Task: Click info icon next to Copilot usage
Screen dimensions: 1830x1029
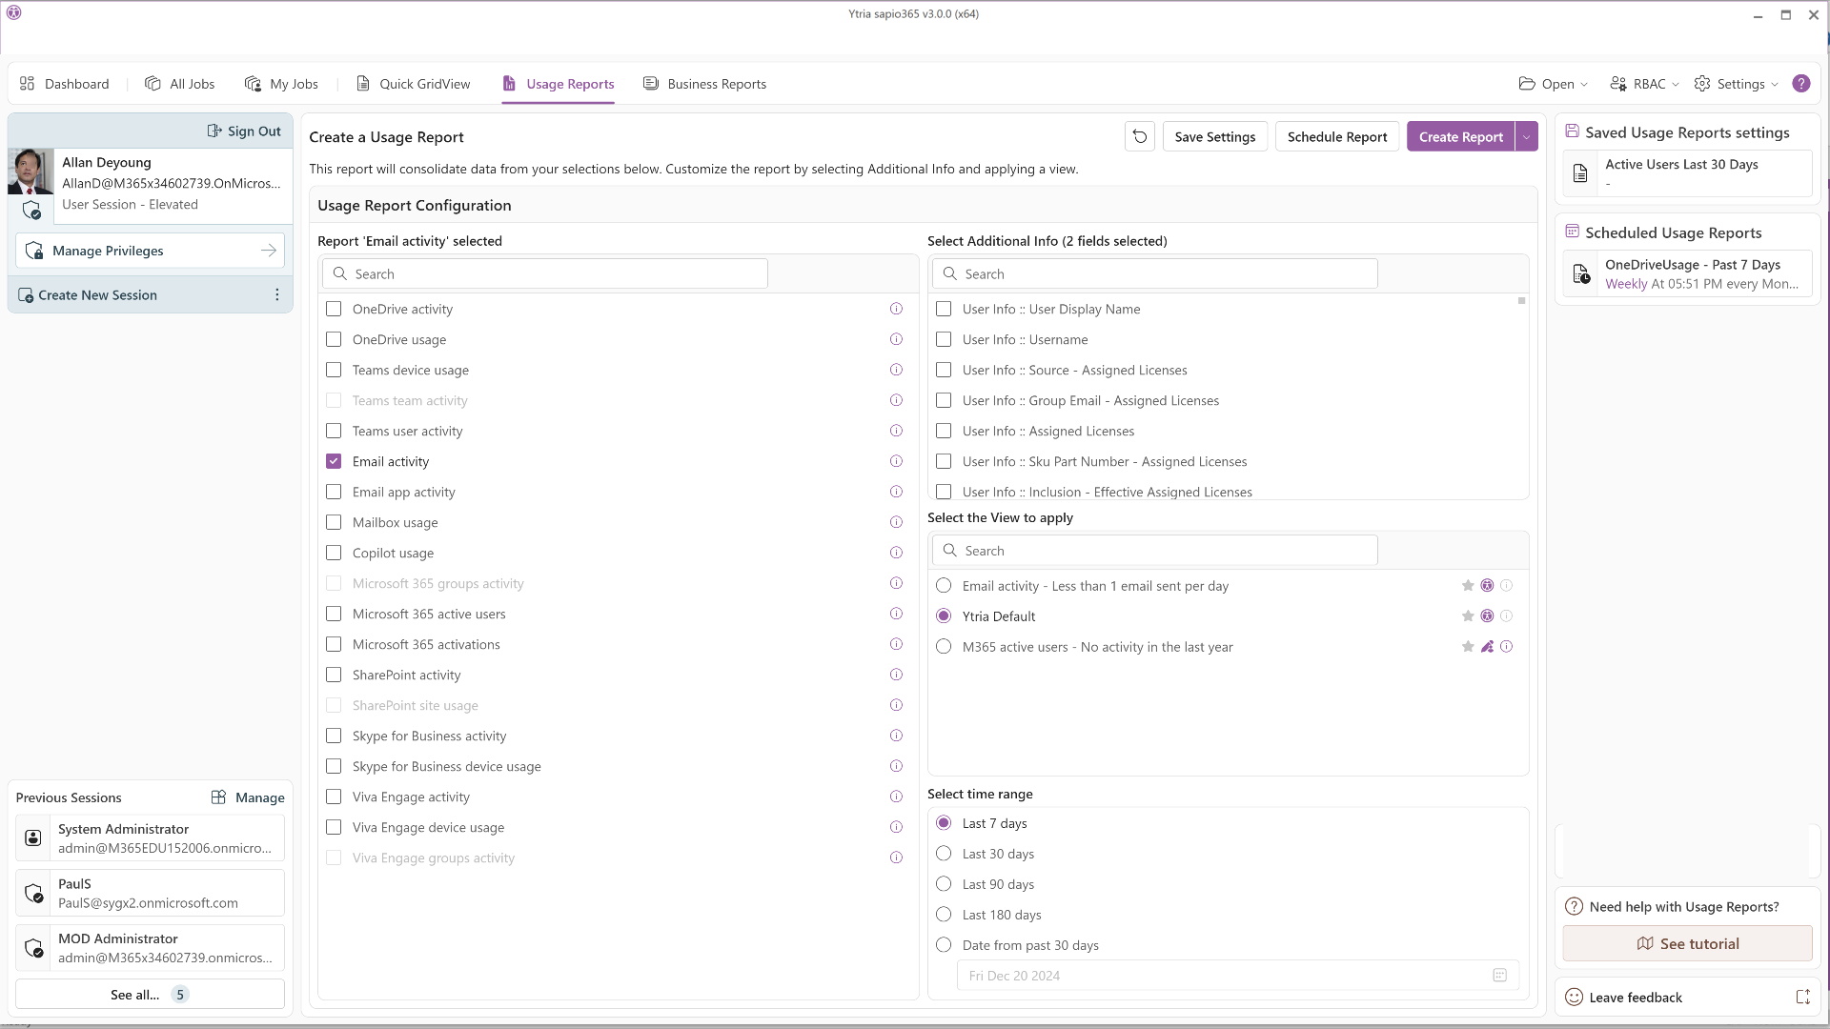Action: tap(896, 553)
